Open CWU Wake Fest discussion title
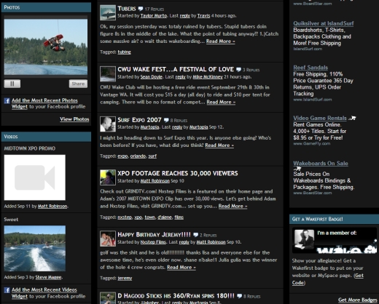This screenshot has width=379, height=304. pyautogui.click(x=176, y=69)
